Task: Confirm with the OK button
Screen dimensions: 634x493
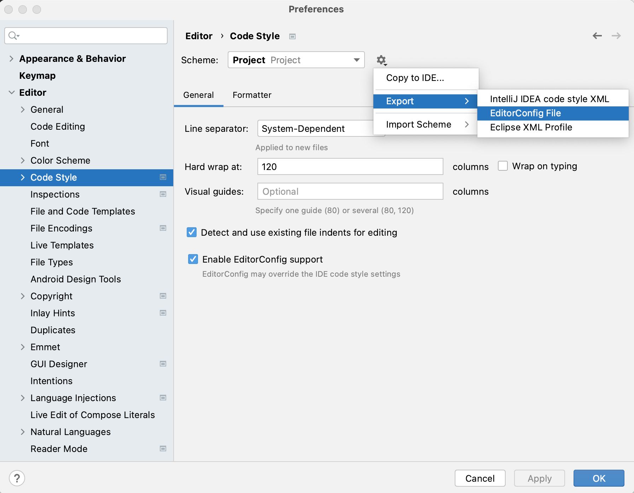Action: pyautogui.click(x=598, y=478)
